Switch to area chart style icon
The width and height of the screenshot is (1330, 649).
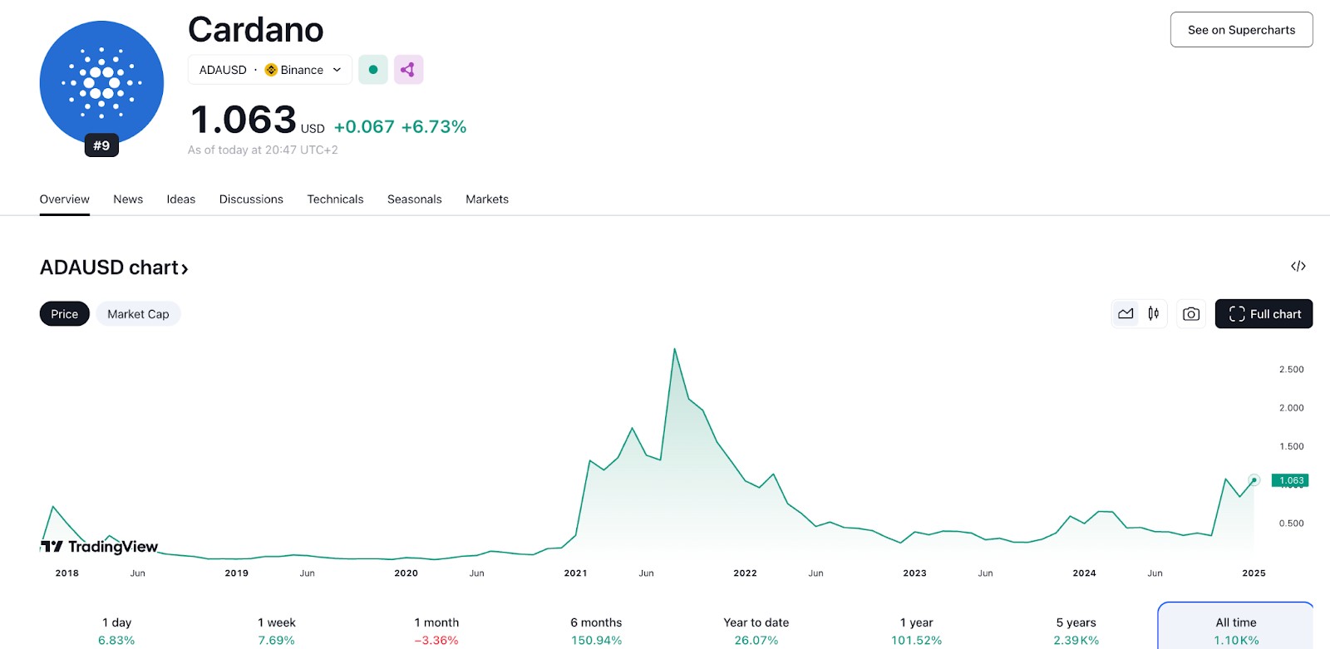(1126, 314)
